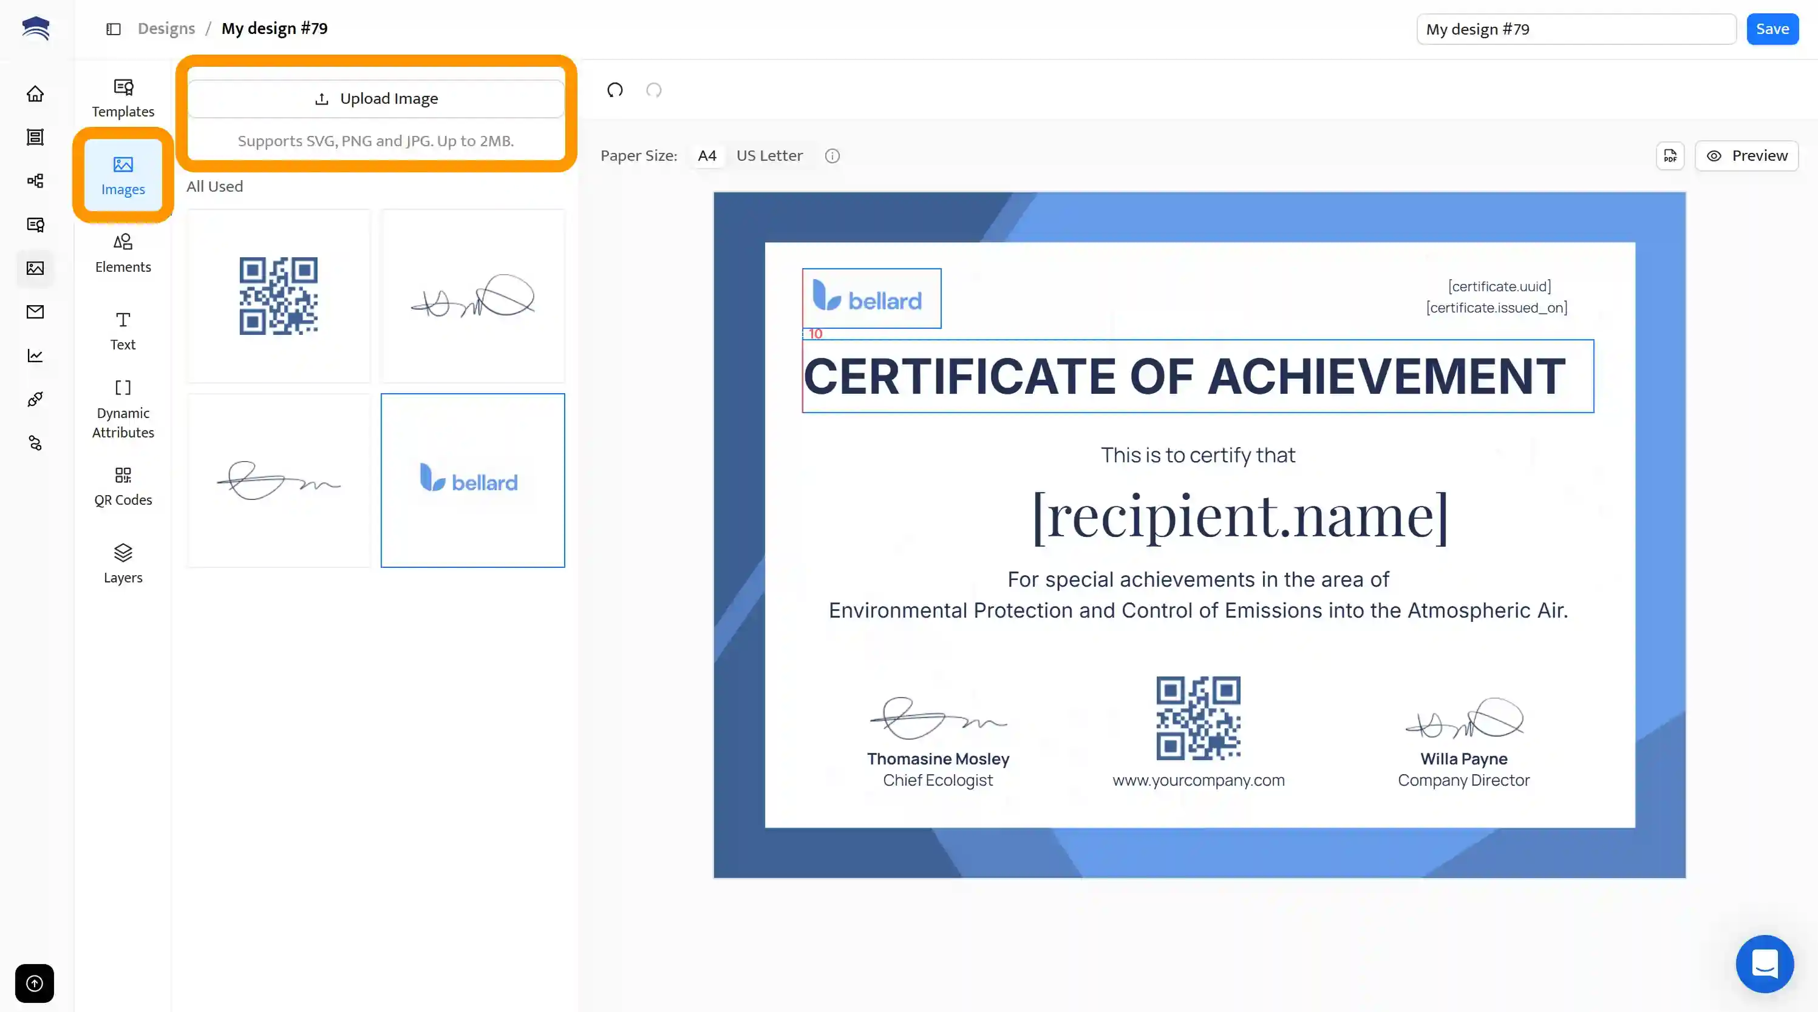The image size is (1818, 1012).
Task: Open the Dynamic Attributes tab
Action: pos(123,409)
